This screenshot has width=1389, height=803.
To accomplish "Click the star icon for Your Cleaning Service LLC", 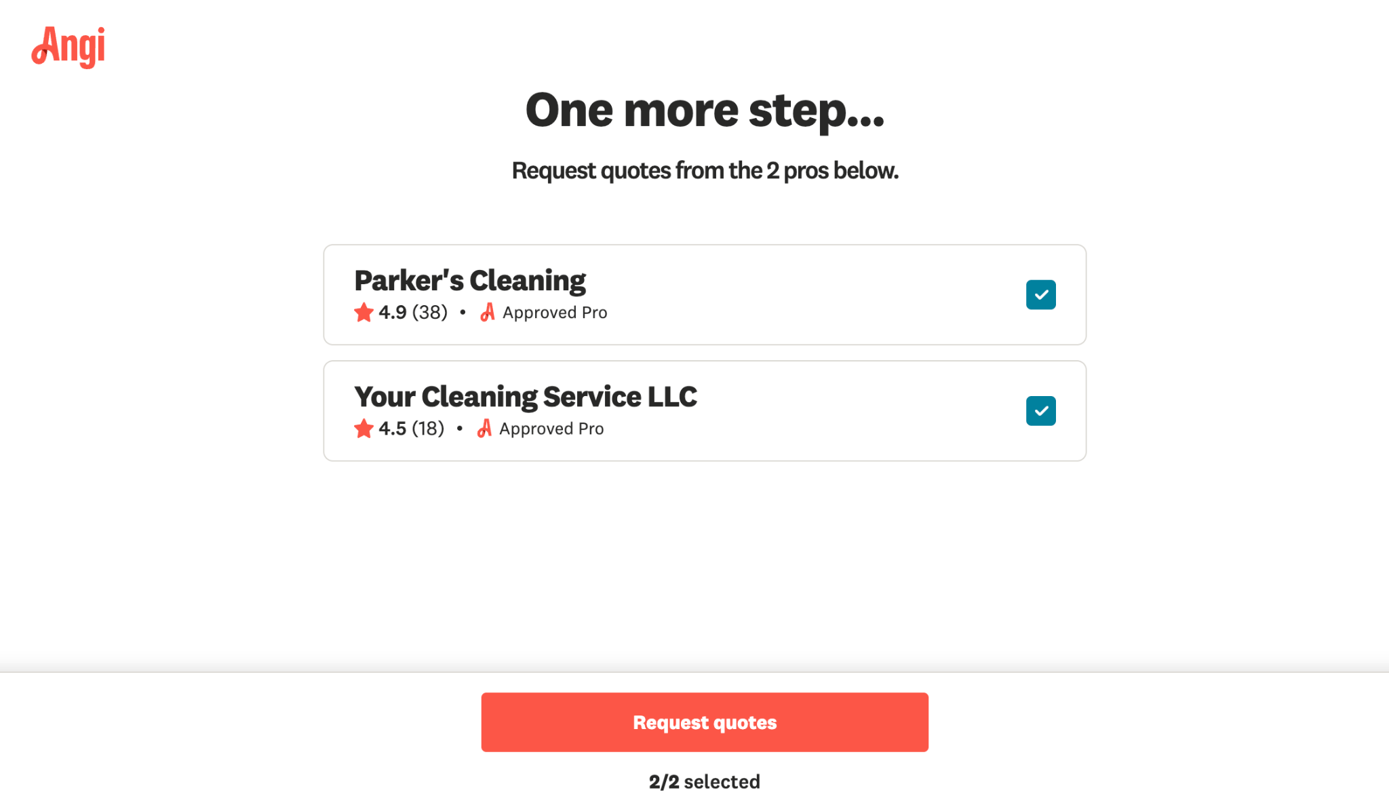I will coord(364,429).
